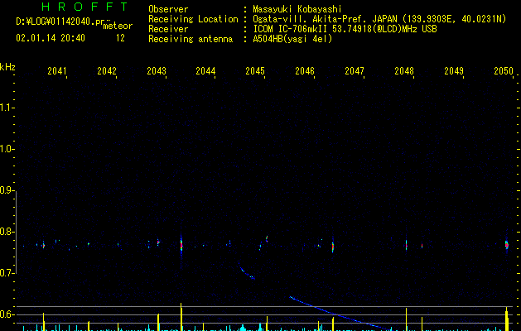Click the meteor echo near 2050

point(507,245)
